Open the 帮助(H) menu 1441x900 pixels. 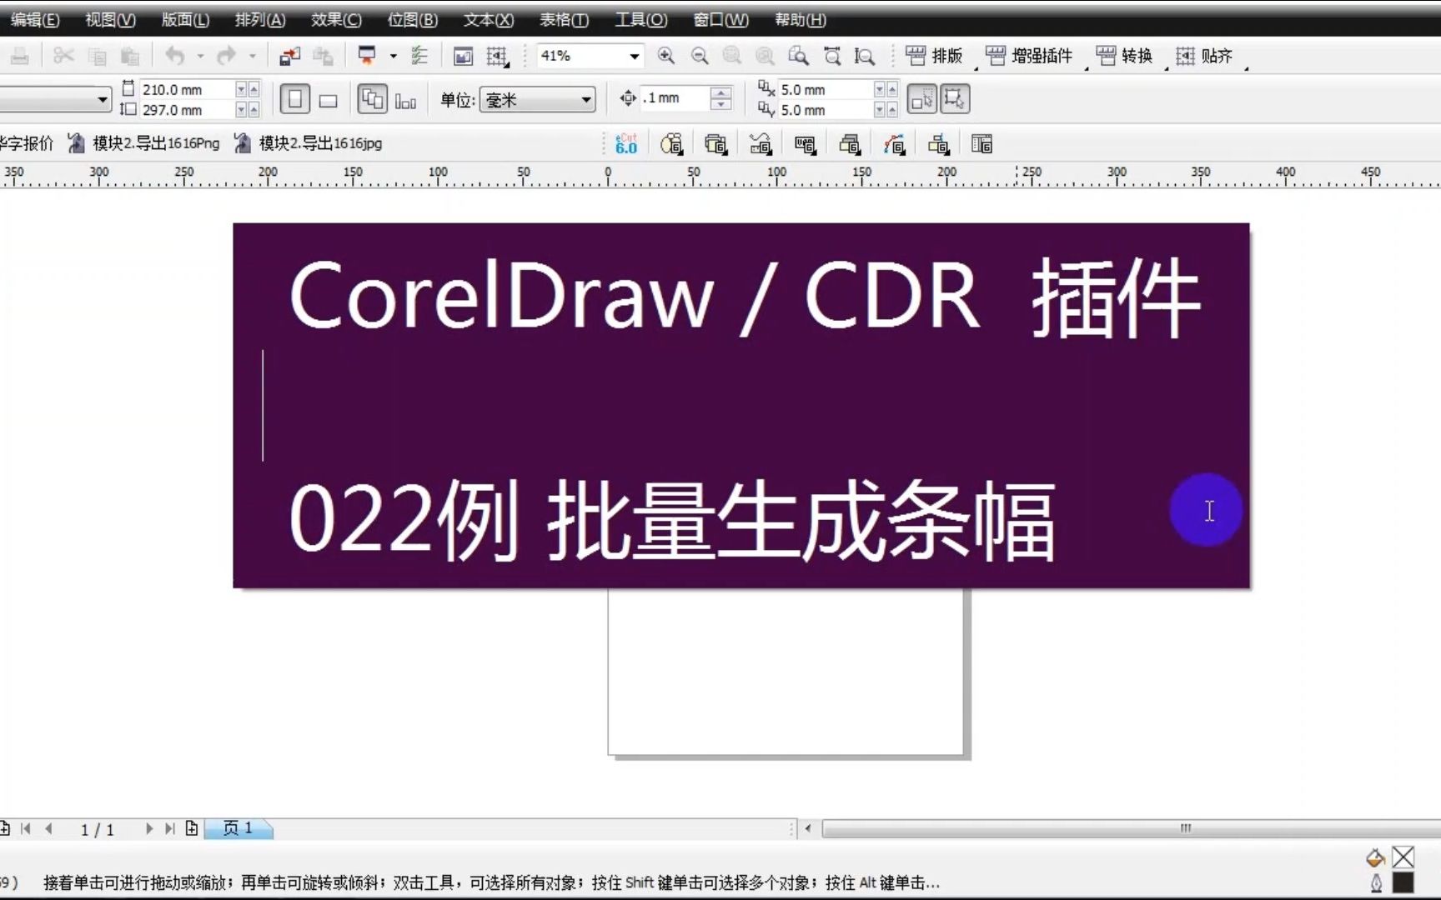coord(800,19)
